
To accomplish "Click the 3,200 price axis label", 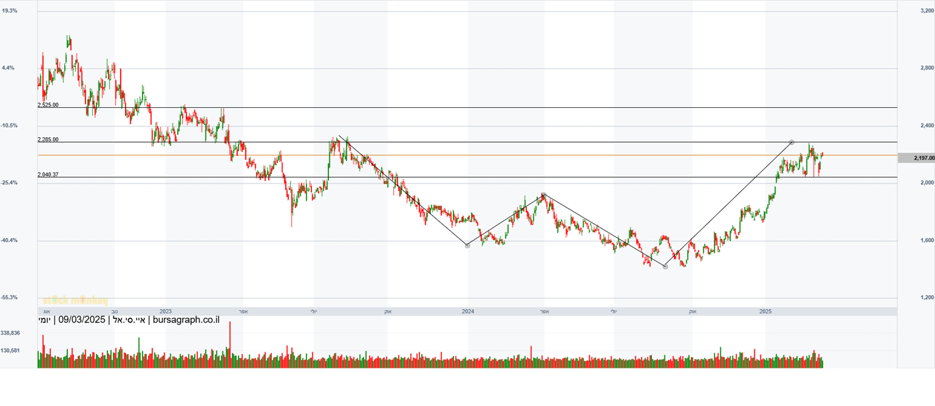I will (x=927, y=11).
